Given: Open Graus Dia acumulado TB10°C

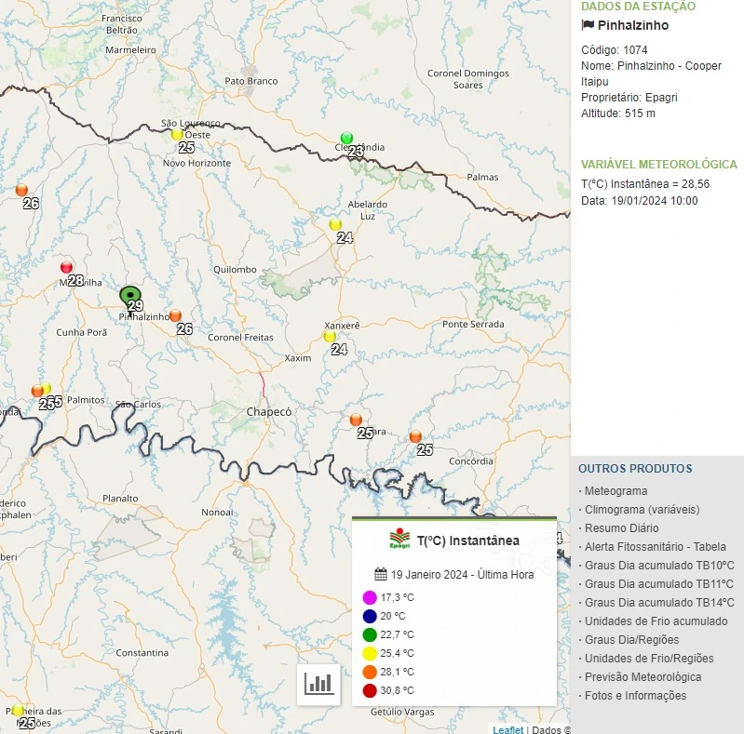Looking at the screenshot, I should coord(659,566).
